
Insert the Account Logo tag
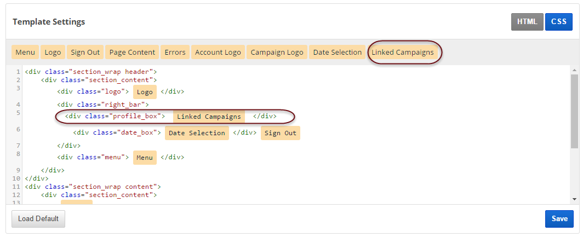coord(218,53)
